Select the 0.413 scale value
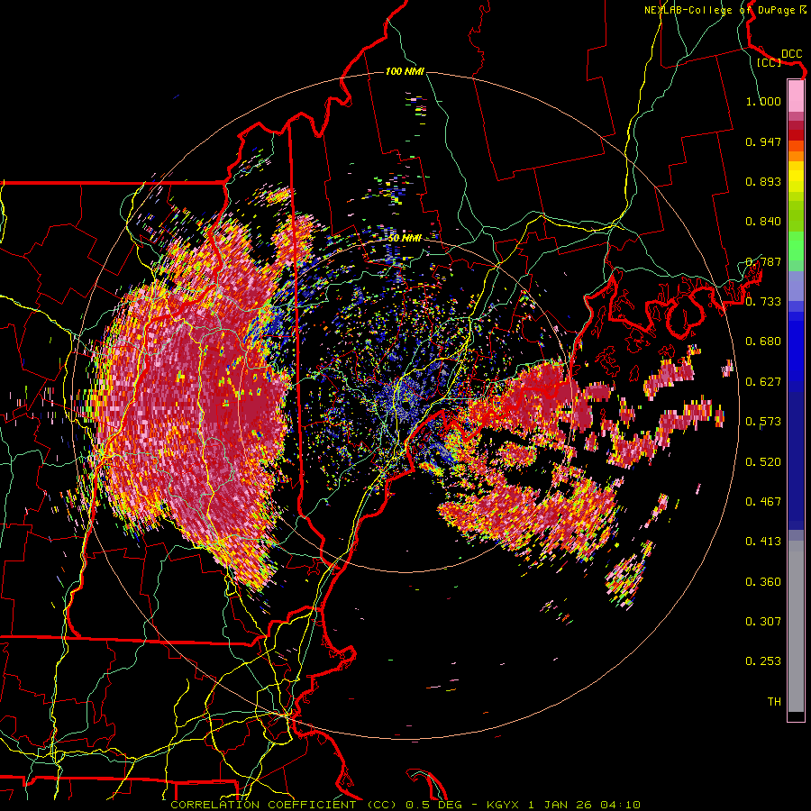The image size is (811, 811). click(x=763, y=542)
